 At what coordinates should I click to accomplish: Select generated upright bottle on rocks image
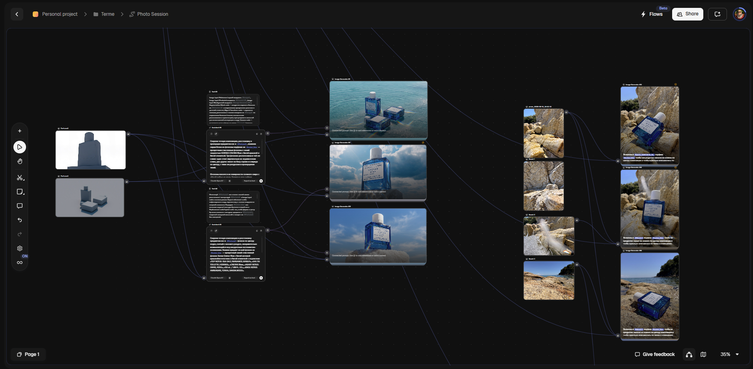coord(650,209)
